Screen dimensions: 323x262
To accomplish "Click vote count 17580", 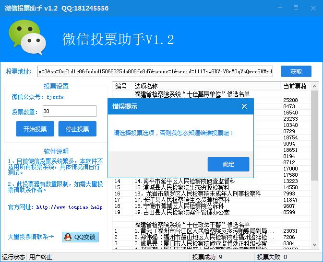I will 290,175.
